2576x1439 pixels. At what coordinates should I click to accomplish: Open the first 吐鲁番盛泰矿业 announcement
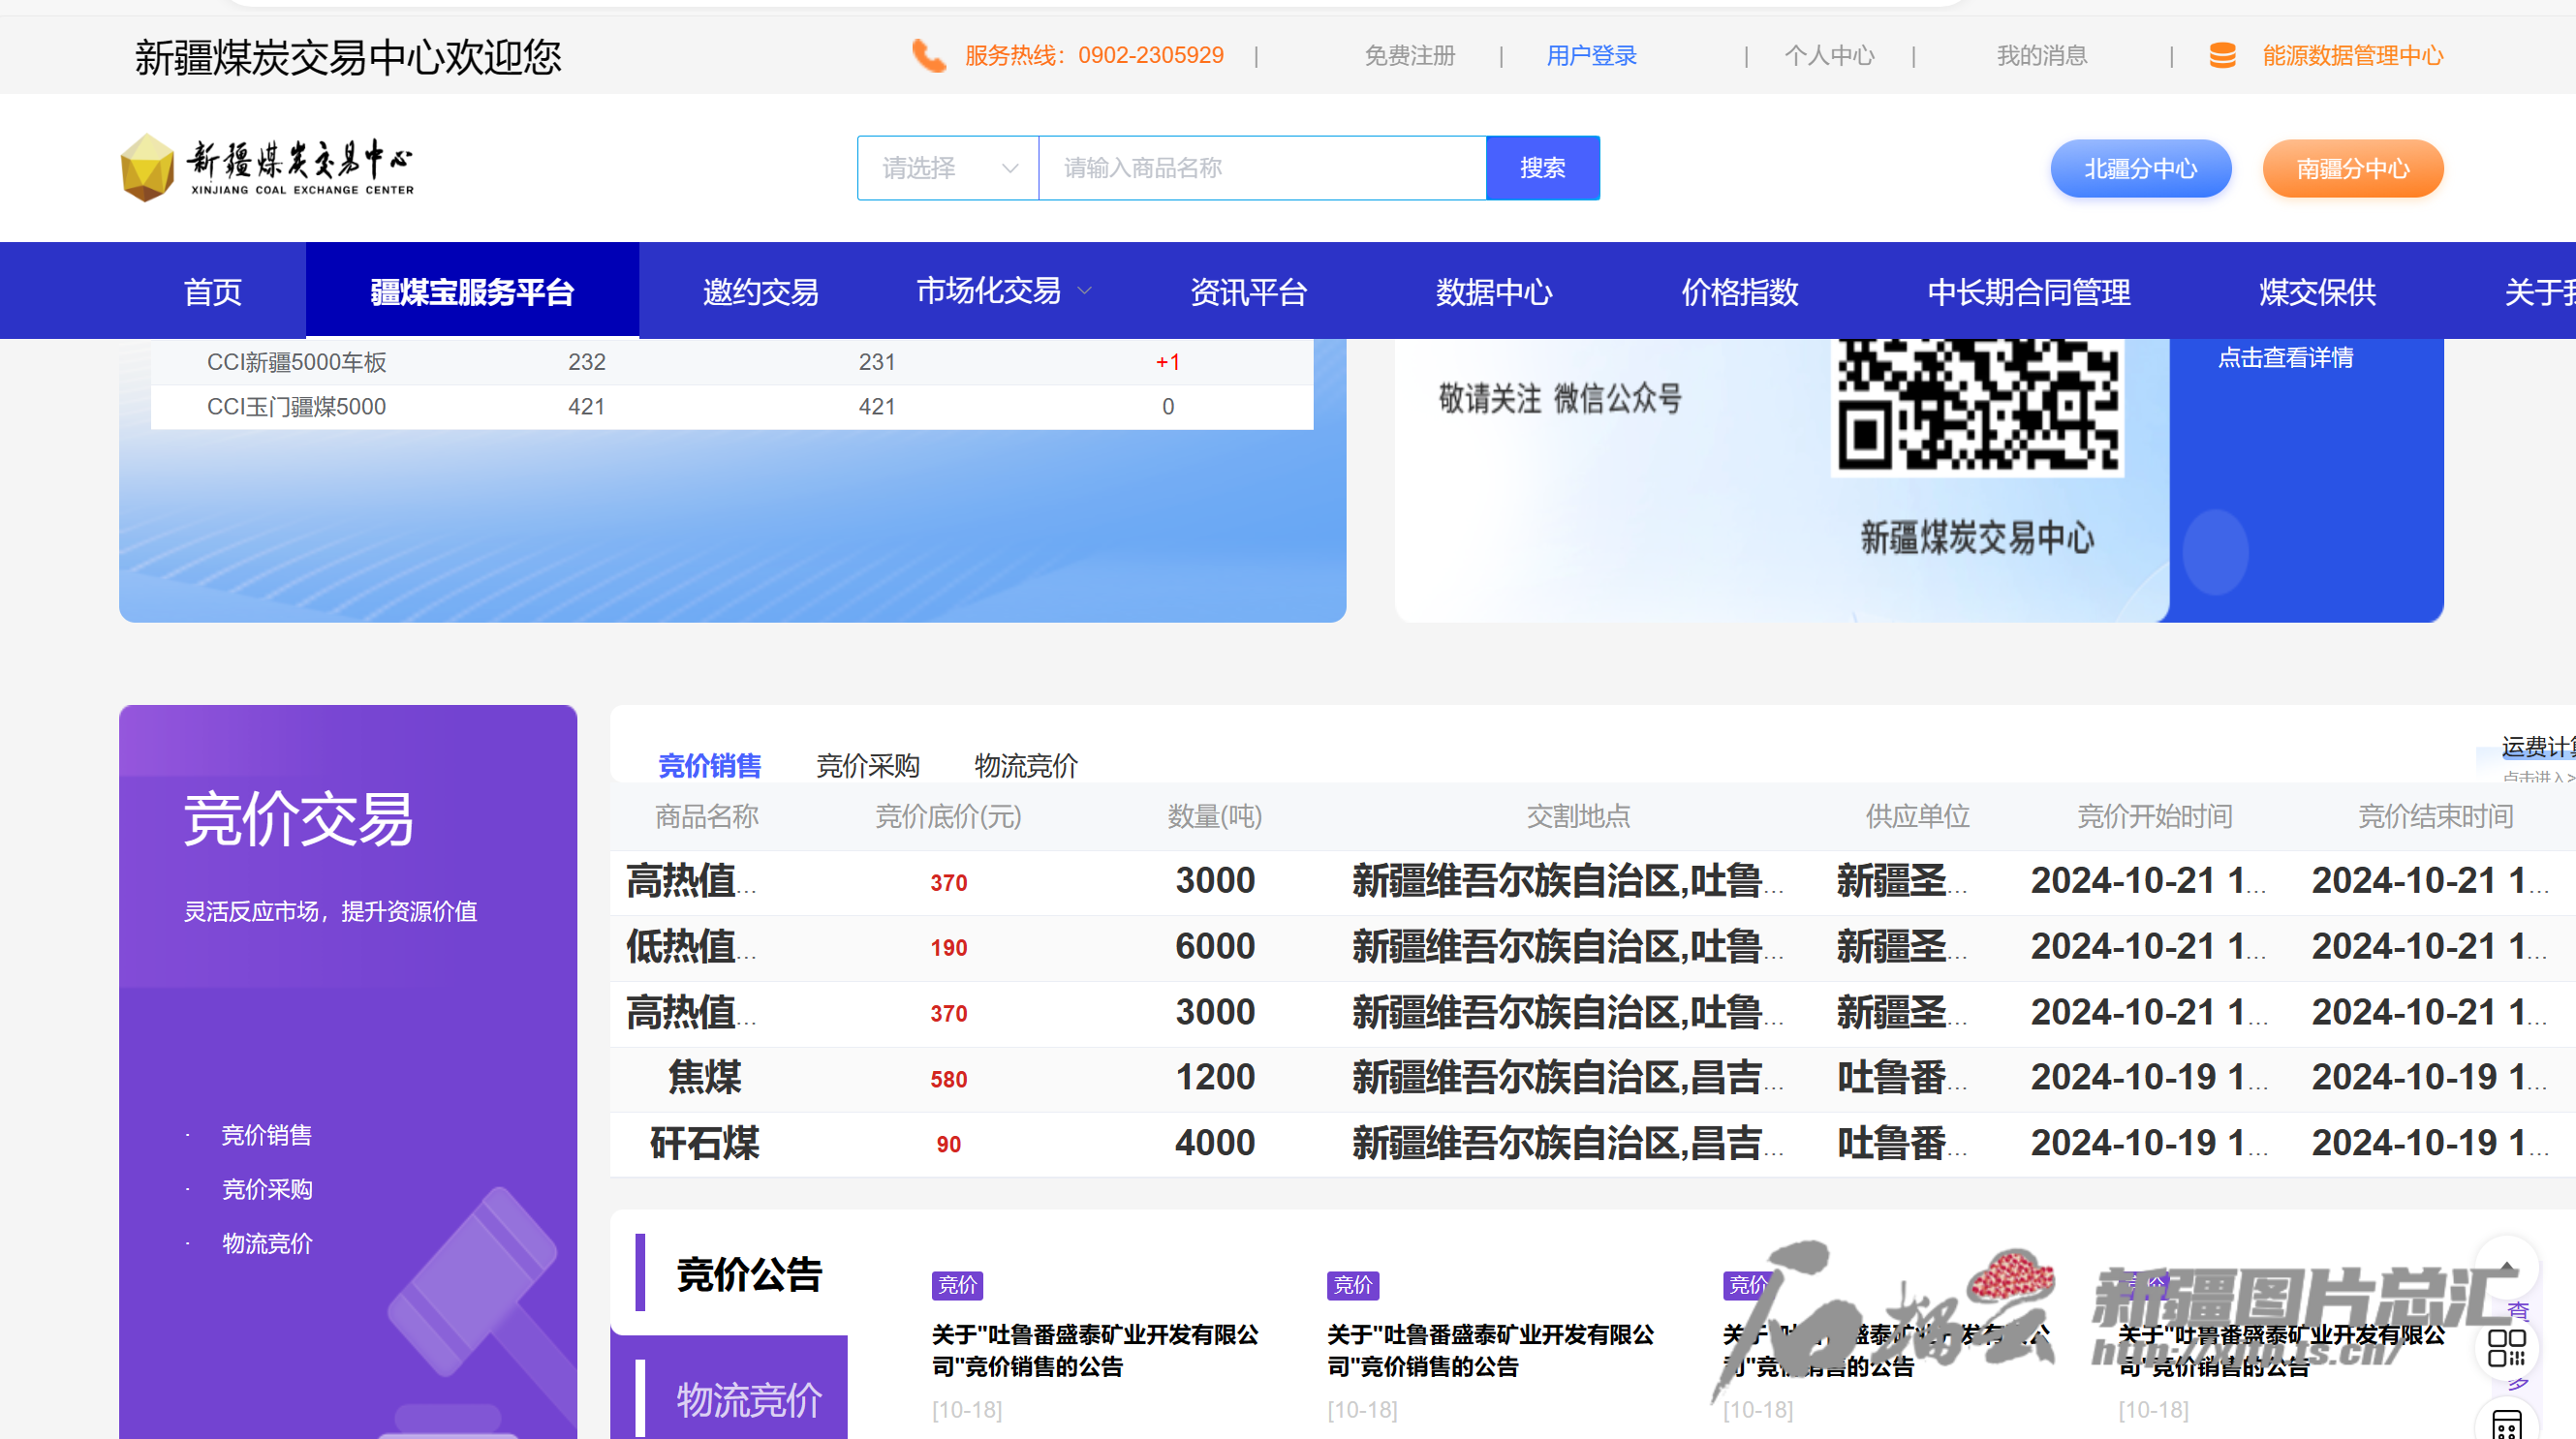tap(1095, 1349)
